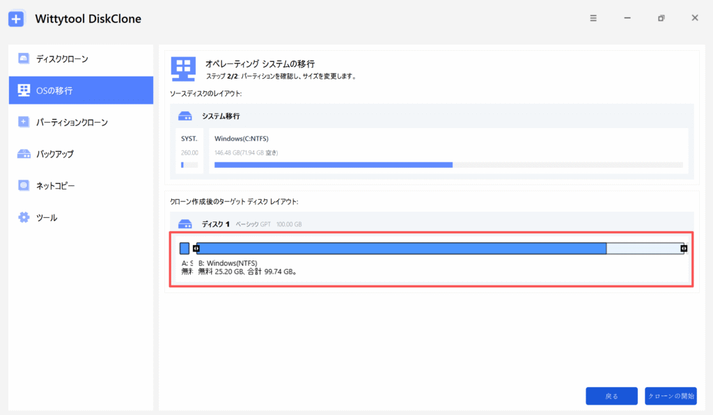This screenshot has width=713, height=415.
Task: Open the hamburger menu in title bar
Action: 593,18
